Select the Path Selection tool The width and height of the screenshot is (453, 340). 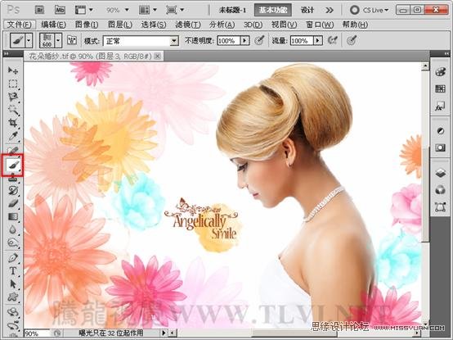click(13, 283)
